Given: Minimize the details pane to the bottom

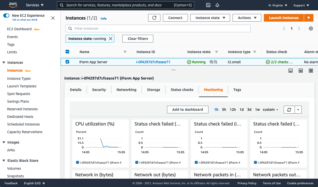Looking at the screenshot, I should coord(291,71).
